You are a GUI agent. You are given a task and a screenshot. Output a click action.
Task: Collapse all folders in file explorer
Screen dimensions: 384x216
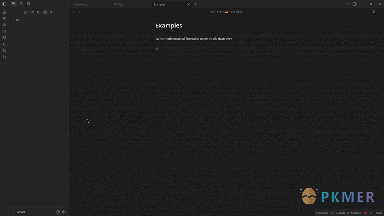pos(51,12)
